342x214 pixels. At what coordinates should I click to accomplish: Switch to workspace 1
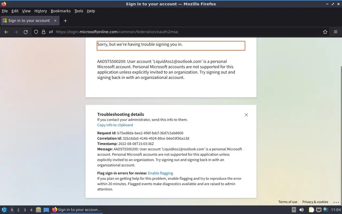pyautogui.click(x=12, y=210)
